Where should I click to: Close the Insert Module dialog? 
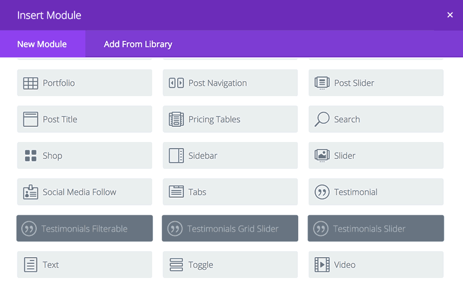tap(450, 15)
